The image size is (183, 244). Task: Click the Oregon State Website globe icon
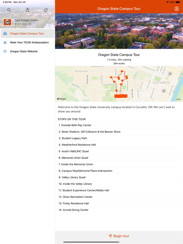pyautogui.click(x=5, y=51)
